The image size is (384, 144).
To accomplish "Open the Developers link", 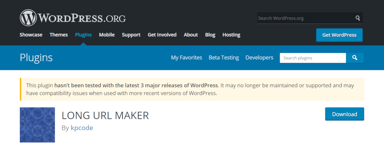I will [x=259, y=58].
